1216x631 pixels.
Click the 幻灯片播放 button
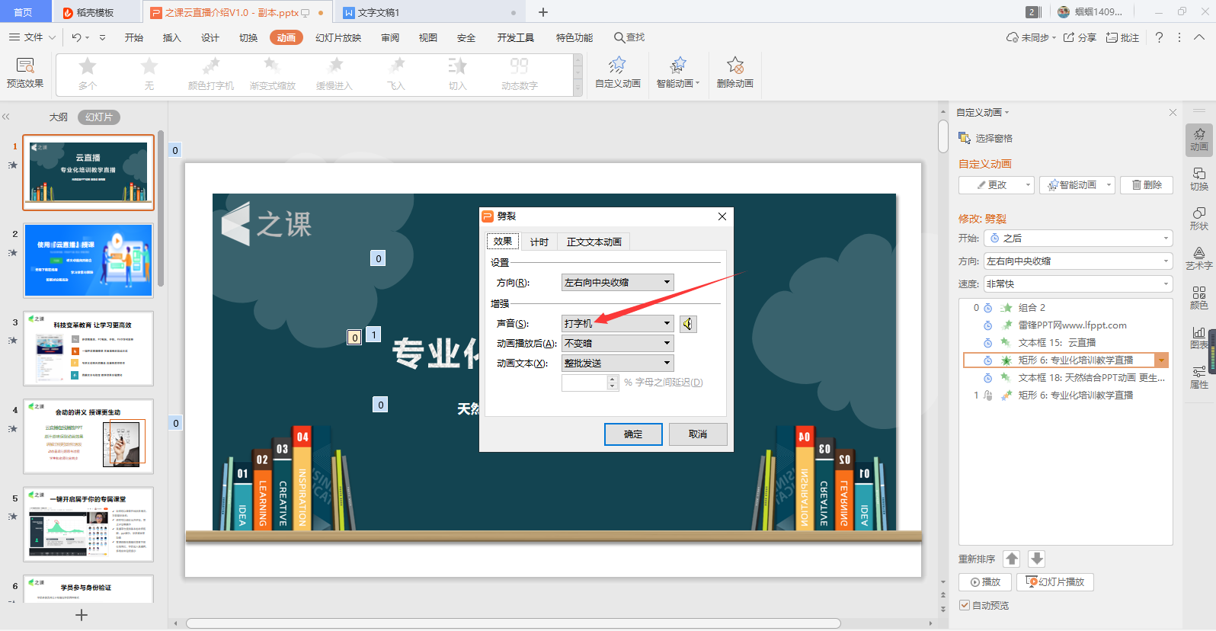coord(1056,582)
